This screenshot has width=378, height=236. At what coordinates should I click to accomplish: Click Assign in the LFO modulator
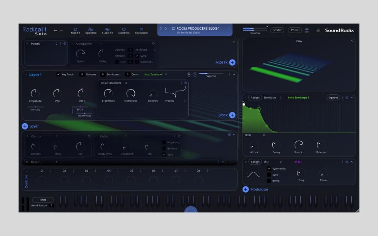click(255, 162)
